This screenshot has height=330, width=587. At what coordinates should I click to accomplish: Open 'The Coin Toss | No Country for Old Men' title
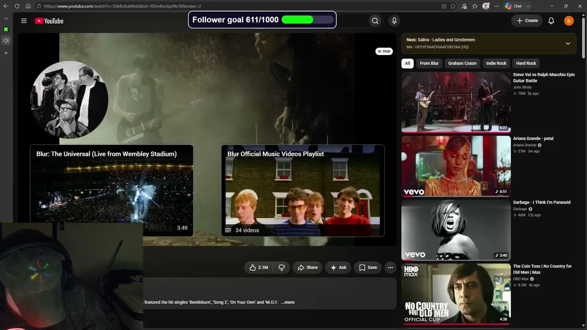click(x=543, y=269)
